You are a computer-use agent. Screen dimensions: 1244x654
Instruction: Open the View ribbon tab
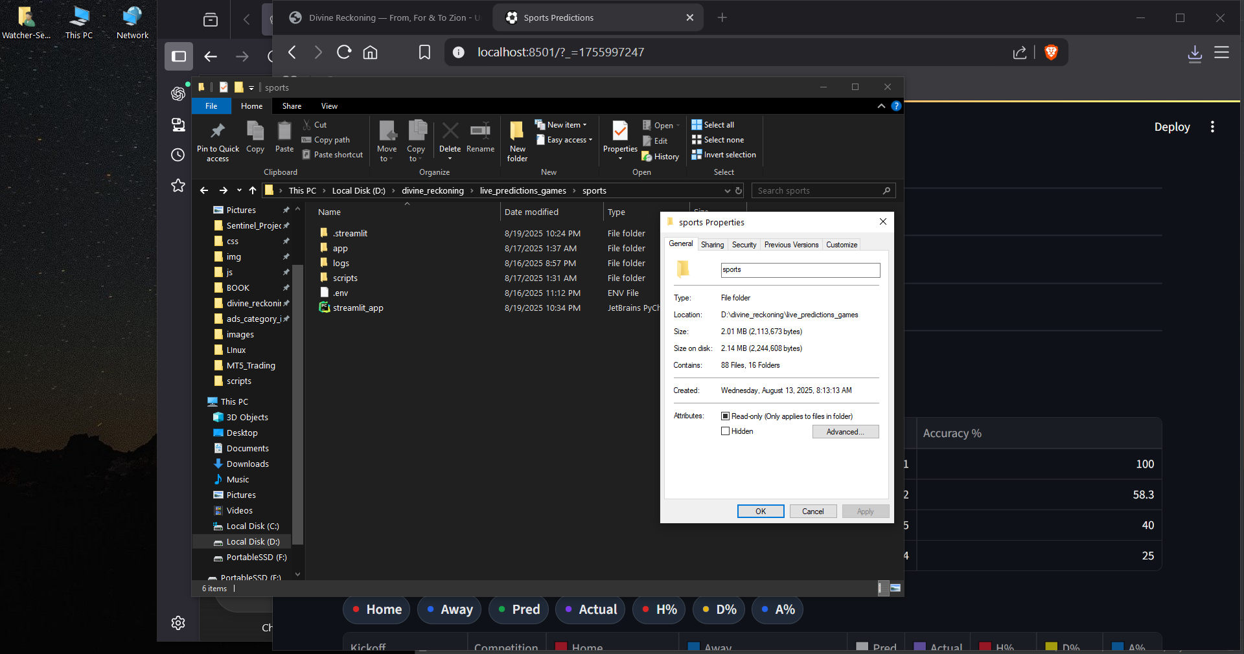329,106
